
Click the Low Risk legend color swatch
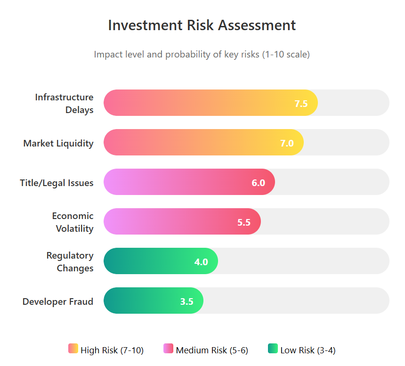(x=273, y=349)
